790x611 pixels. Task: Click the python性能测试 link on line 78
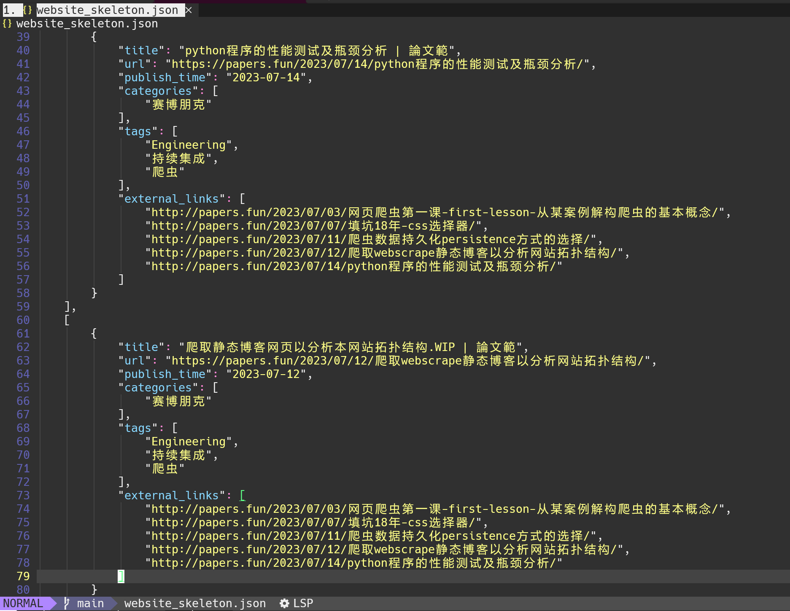coord(354,563)
